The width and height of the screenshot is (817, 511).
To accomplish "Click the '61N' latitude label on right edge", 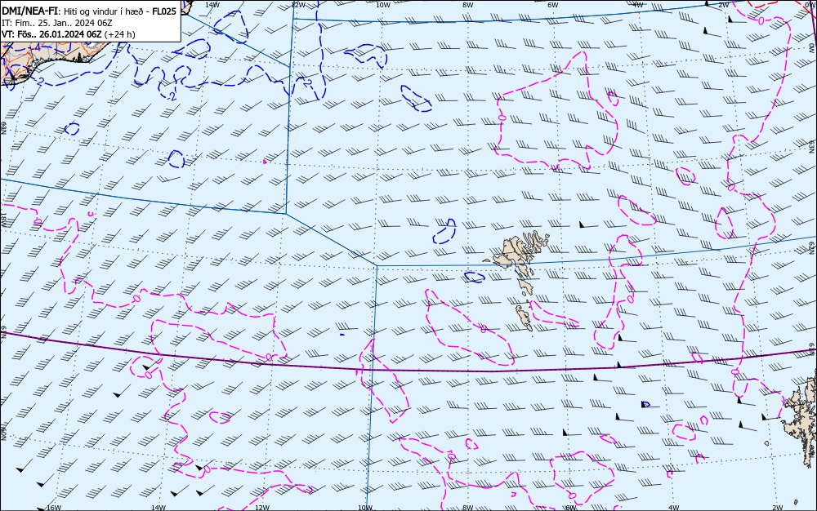I will point(812,349).
